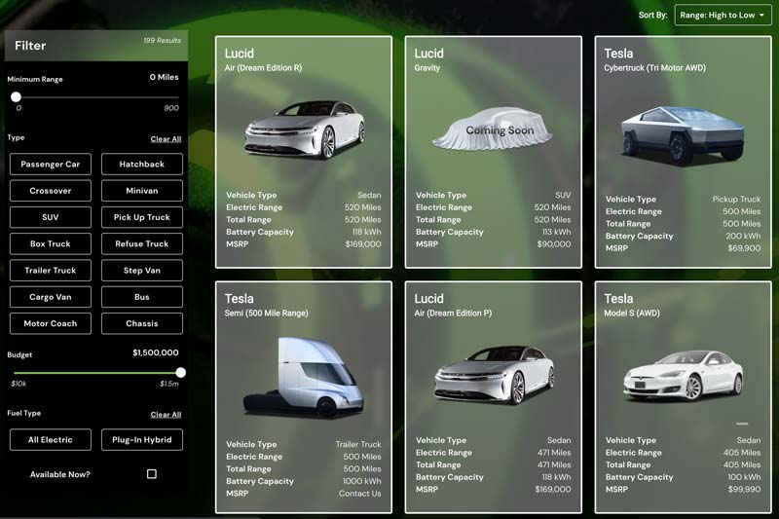Click the Trailer Truck value on Semi card
Screen dimensions: 779x519
[358, 444]
